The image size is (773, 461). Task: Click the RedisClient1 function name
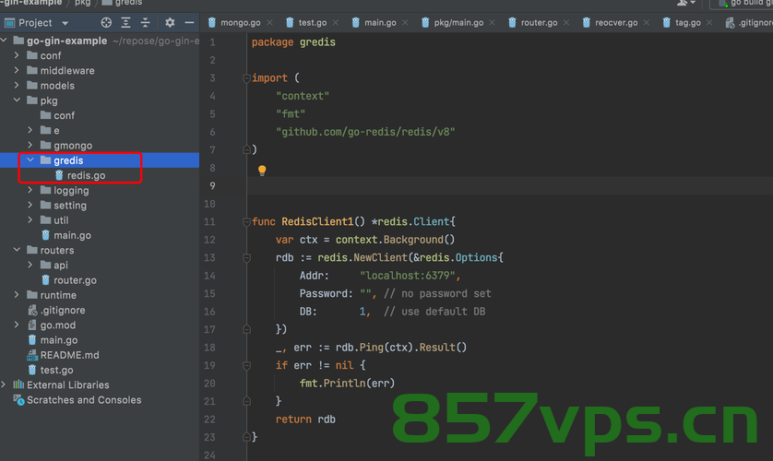[317, 221]
